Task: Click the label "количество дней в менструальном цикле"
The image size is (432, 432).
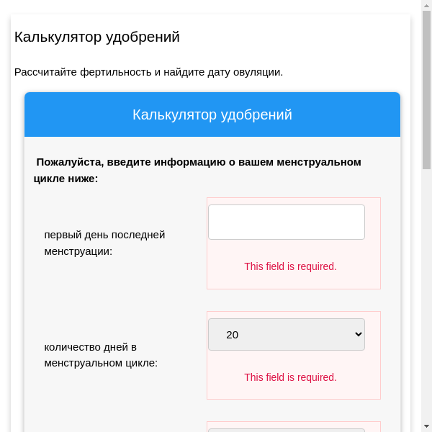Action: (x=100, y=354)
